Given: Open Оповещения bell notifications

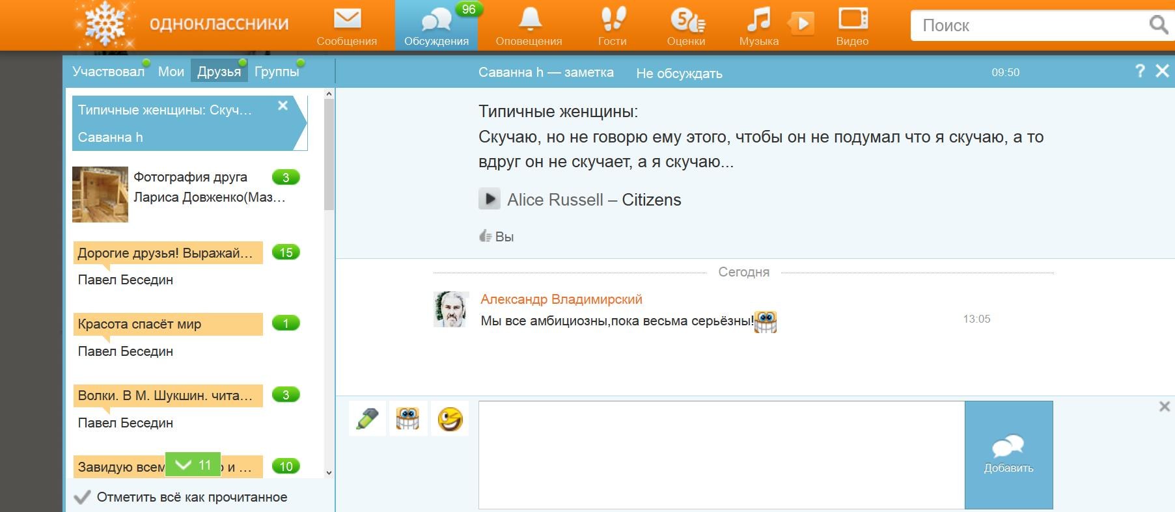Looking at the screenshot, I should coord(529,20).
